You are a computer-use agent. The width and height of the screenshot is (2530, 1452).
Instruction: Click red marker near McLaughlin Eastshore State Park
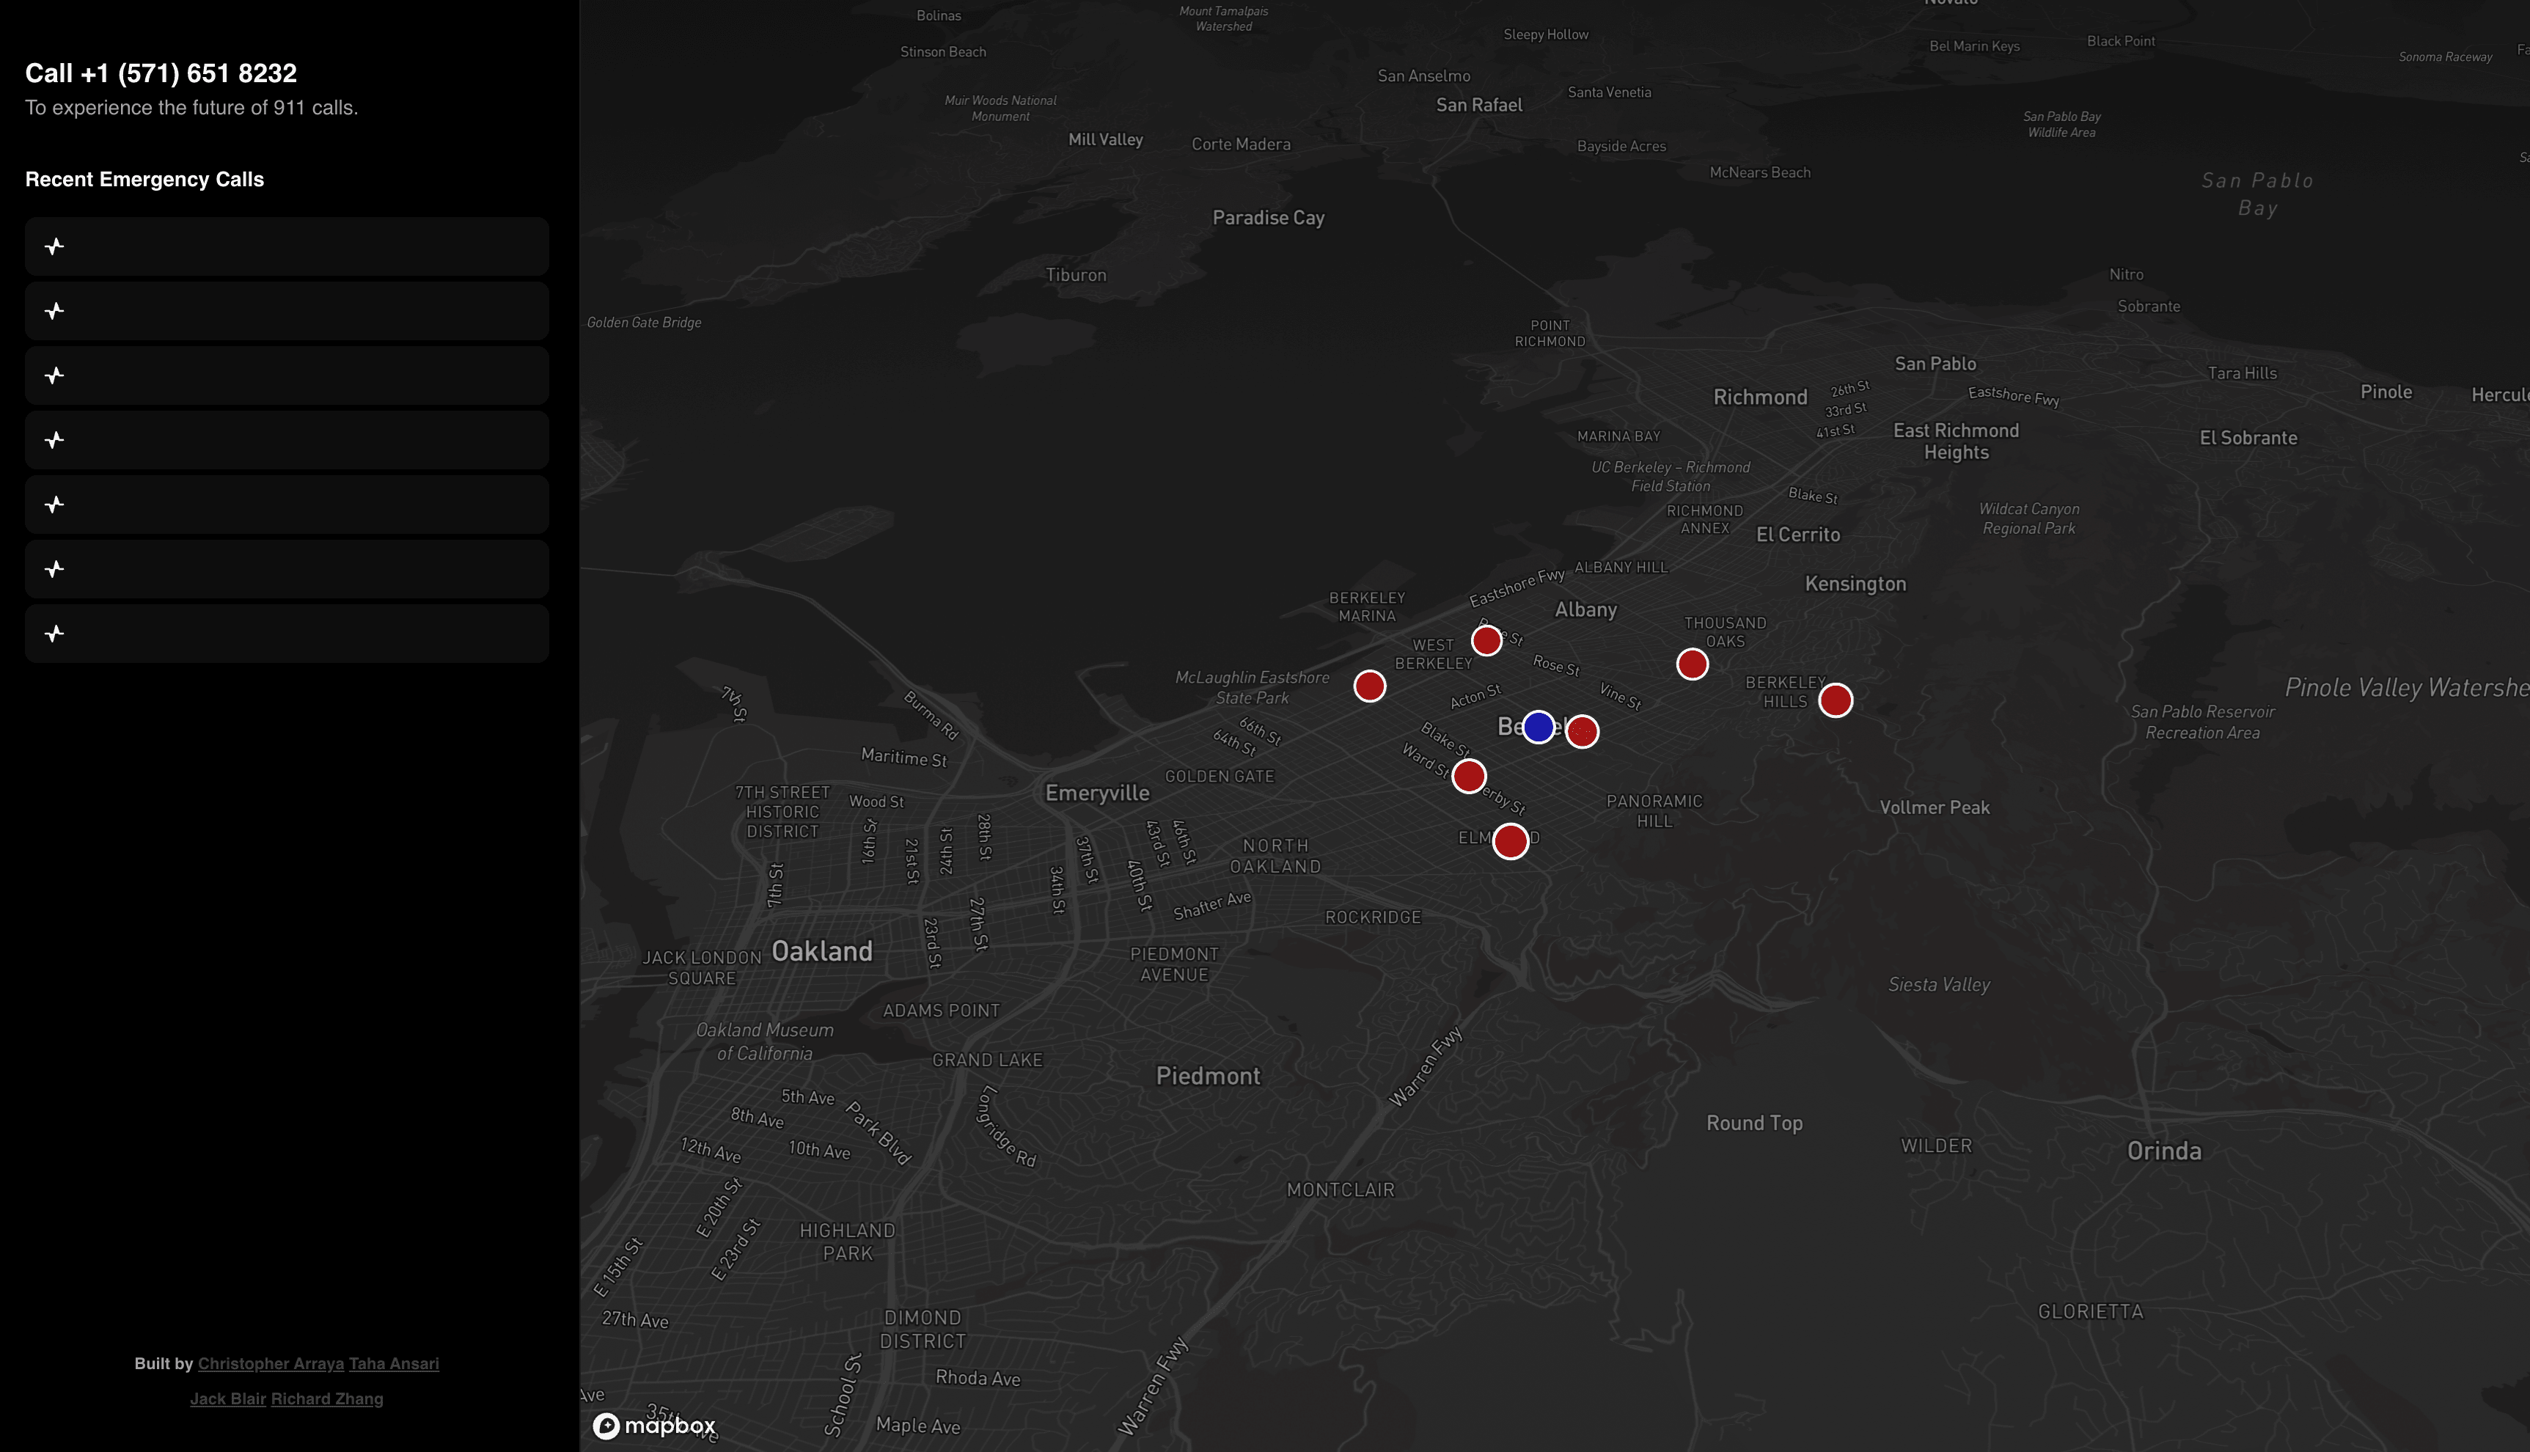(x=1369, y=686)
